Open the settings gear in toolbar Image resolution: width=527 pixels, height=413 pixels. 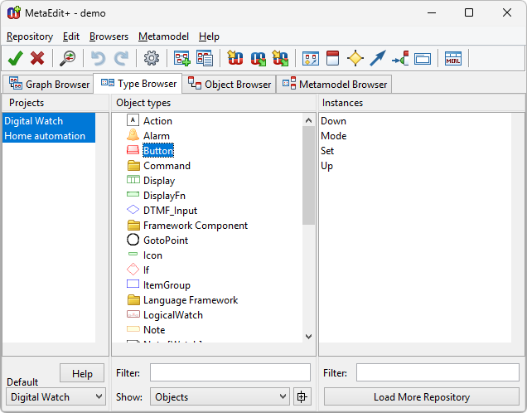tap(151, 58)
